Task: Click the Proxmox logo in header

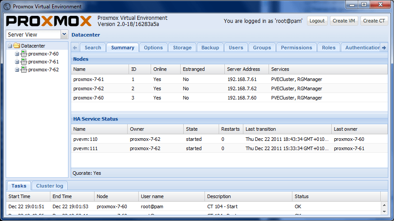Action: 49,21
